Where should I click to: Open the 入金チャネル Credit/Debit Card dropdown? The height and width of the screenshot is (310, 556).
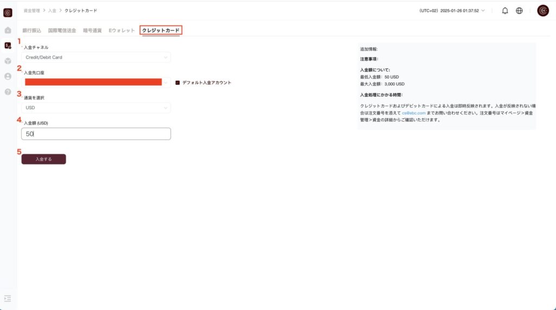pos(96,57)
